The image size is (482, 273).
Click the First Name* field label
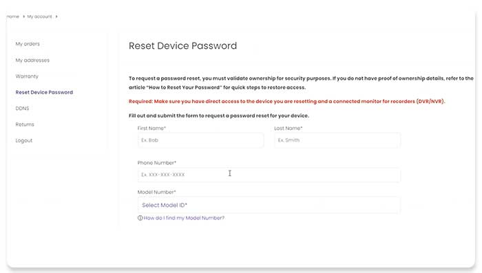151,129
